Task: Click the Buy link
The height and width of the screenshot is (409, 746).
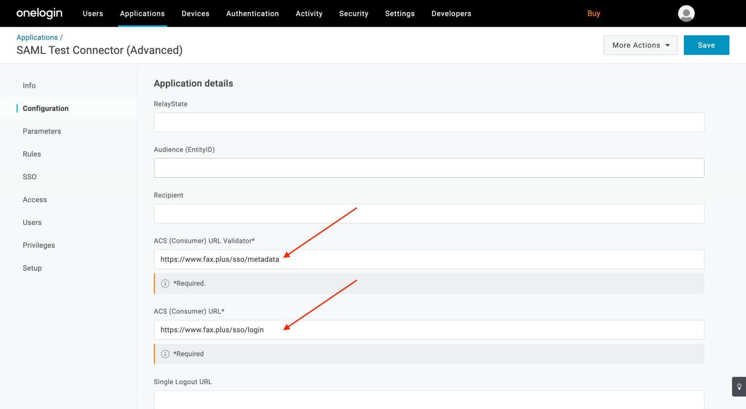Action: point(593,14)
